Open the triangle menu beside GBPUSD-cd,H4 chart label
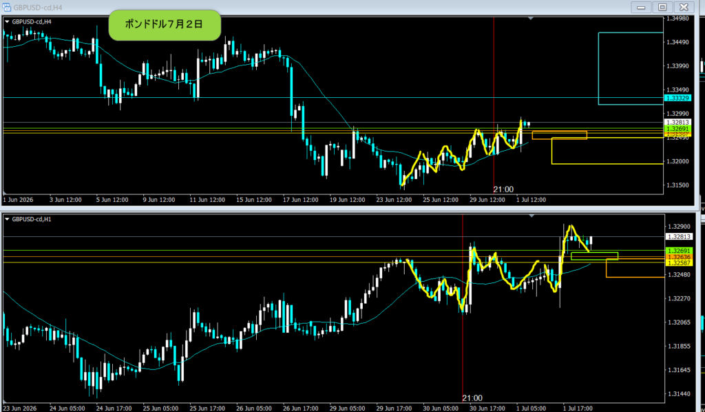705x412 pixels. tap(7, 21)
